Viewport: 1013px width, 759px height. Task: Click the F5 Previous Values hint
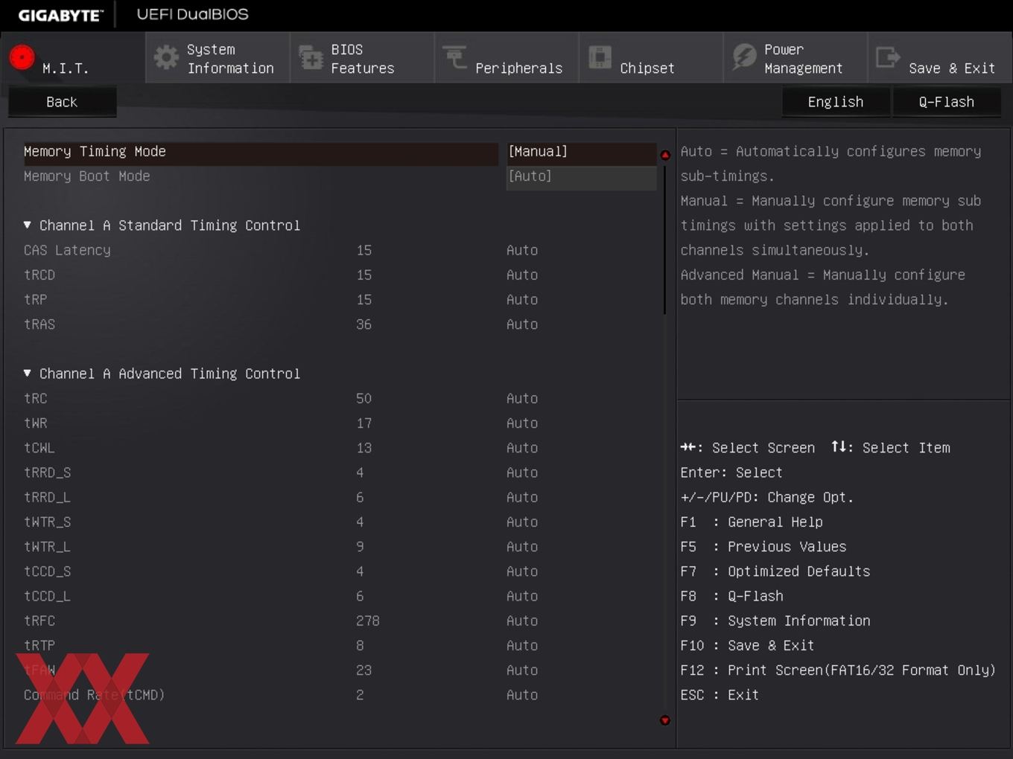[763, 546]
